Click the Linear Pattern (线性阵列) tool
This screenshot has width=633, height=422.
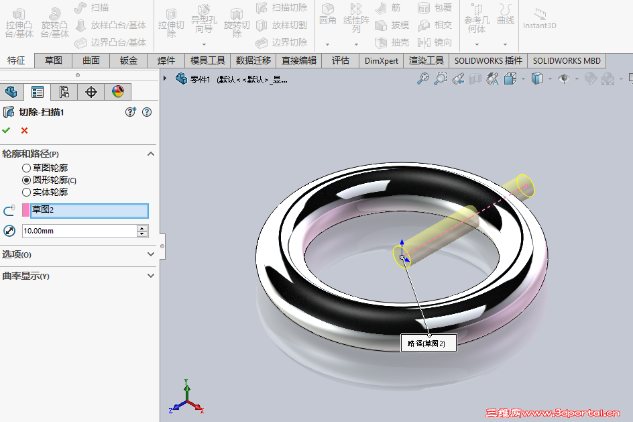pyautogui.click(x=356, y=19)
